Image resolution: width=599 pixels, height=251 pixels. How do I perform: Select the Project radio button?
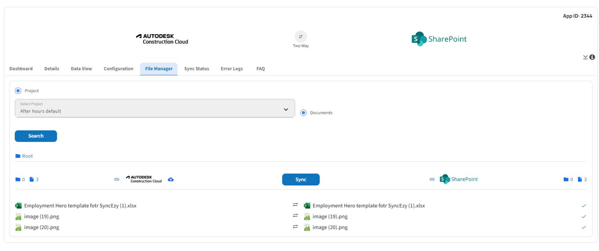18,91
